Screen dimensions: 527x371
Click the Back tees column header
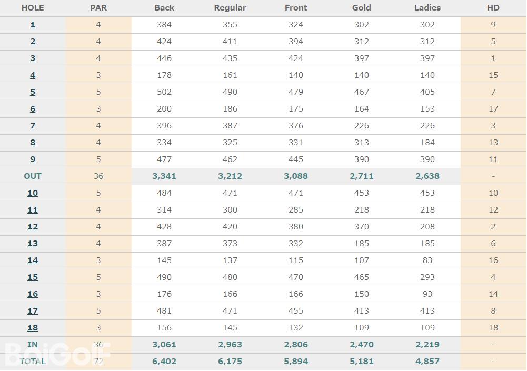click(x=164, y=8)
